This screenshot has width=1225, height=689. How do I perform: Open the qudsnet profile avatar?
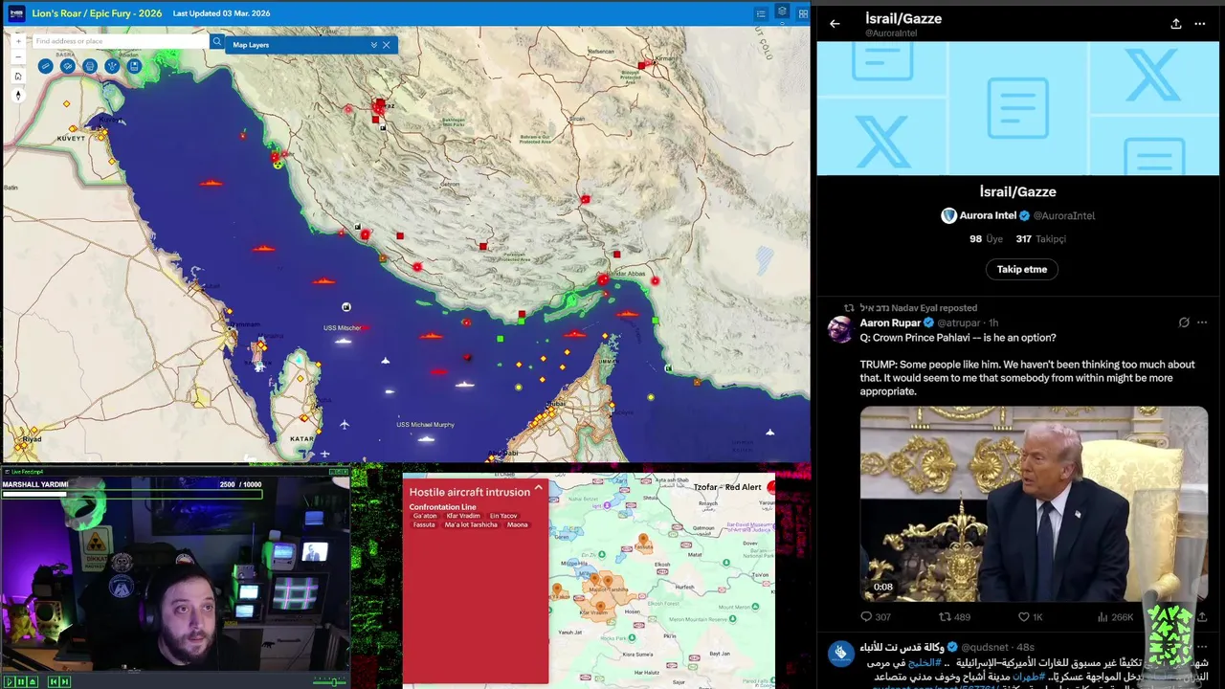tap(840, 654)
